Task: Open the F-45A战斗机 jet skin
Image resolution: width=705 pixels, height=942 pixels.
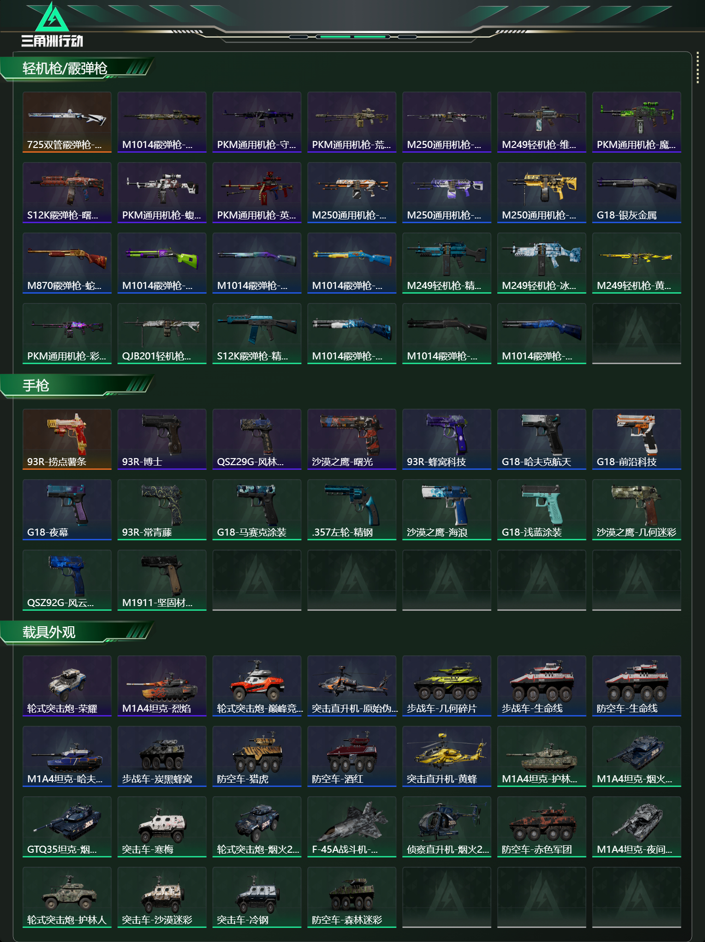Action: [352, 826]
